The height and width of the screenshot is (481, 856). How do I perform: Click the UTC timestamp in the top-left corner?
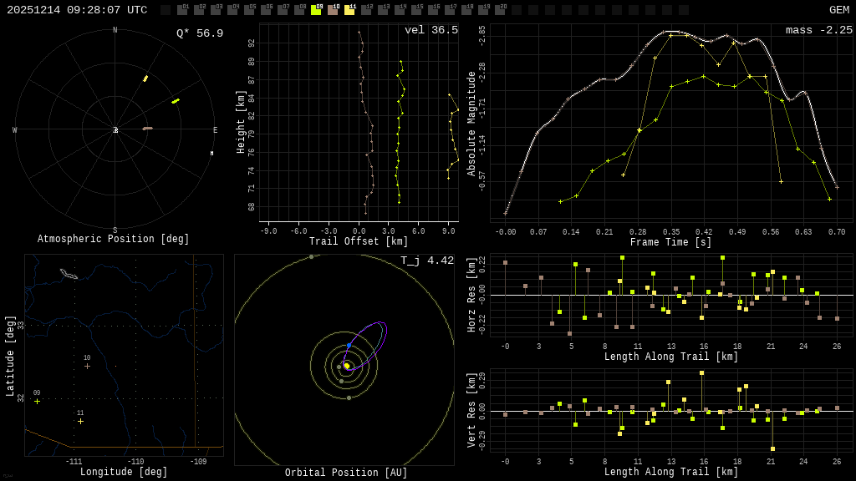click(77, 10)
